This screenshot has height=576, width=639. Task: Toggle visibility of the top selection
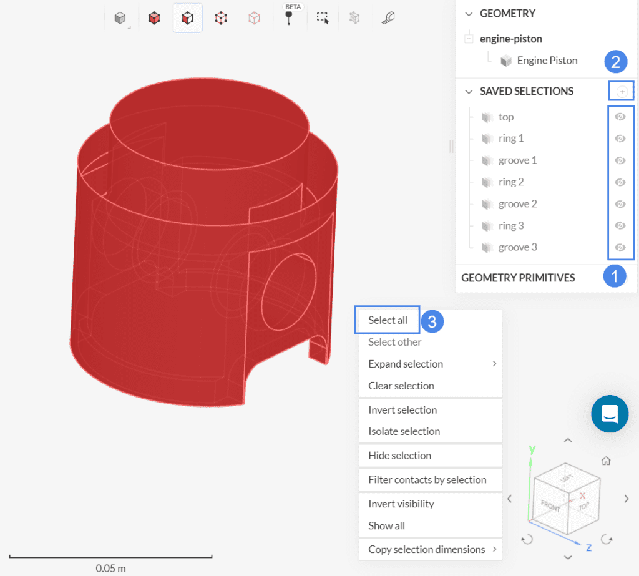pos(621,116)
